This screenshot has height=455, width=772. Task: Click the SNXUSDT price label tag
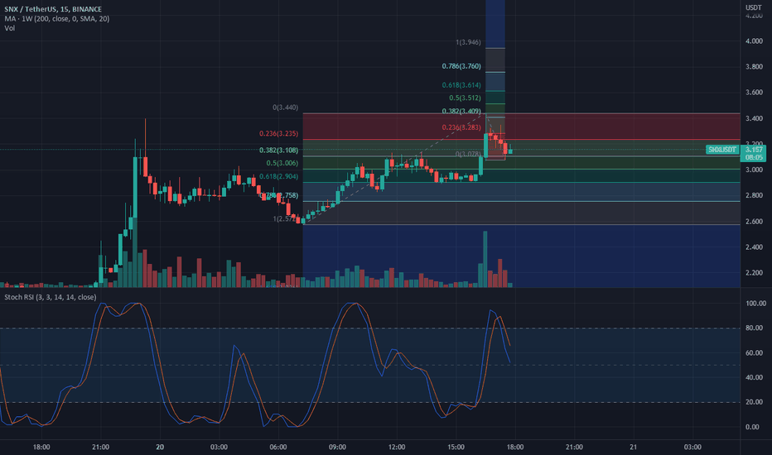pyautogui.click(x=722, y=150)
